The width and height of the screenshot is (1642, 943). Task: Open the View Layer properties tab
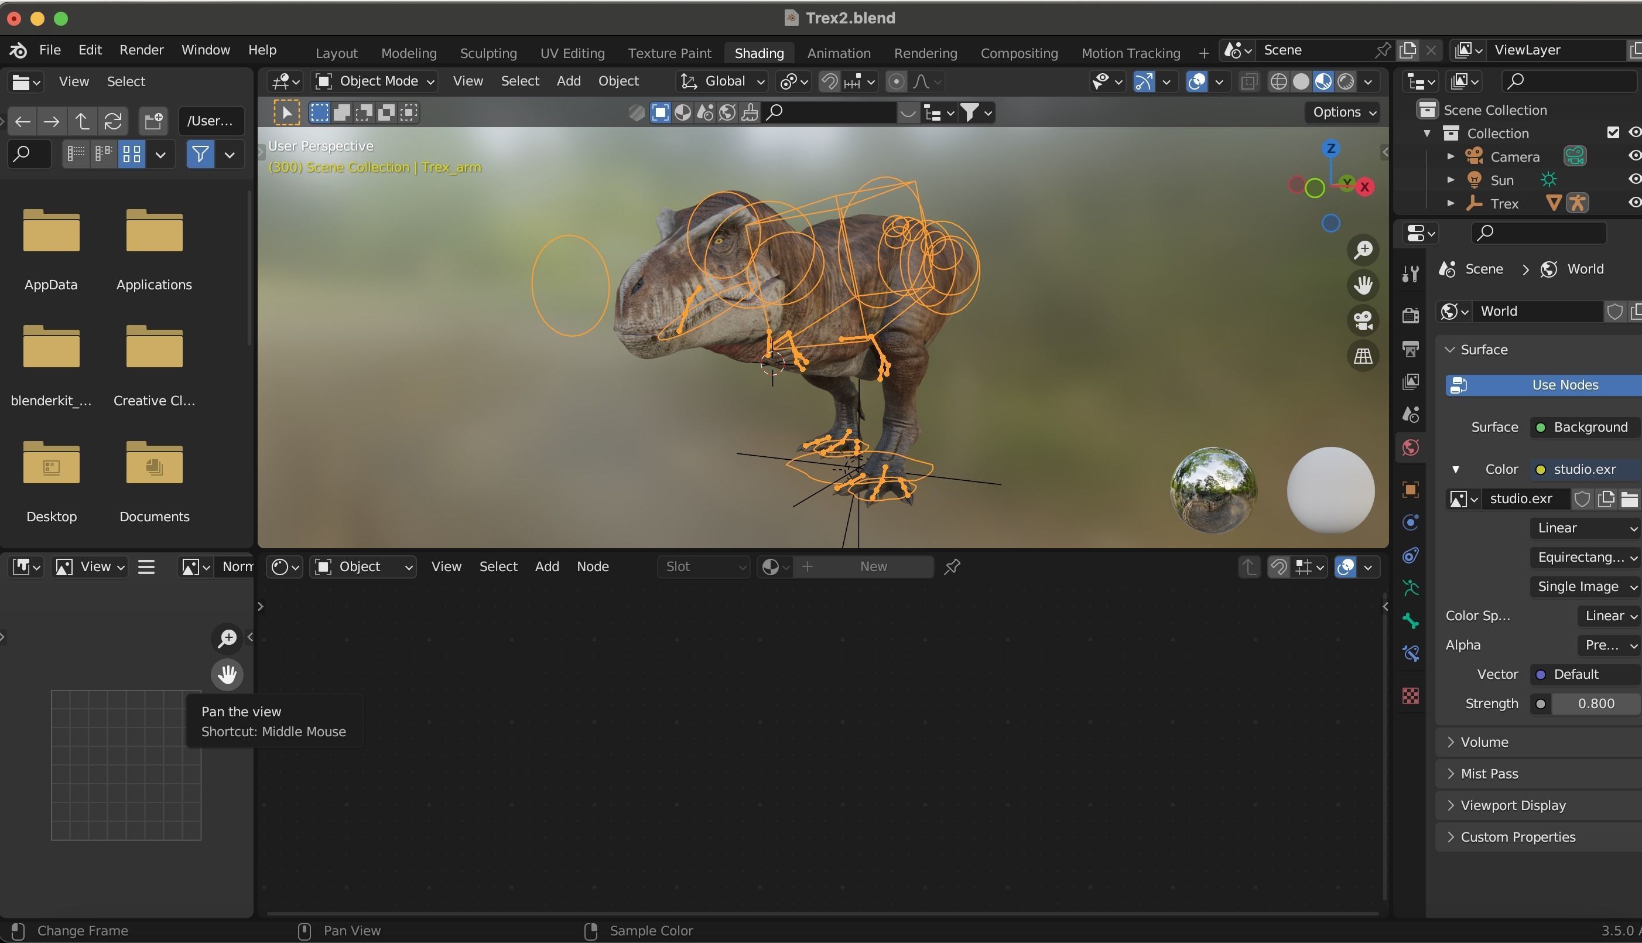point(1410,381)
